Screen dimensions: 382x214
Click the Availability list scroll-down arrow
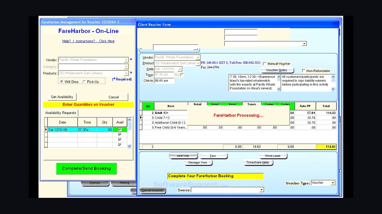[129, 146]
